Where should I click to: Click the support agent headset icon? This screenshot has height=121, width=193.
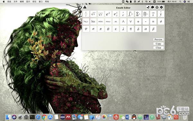[157, 7]
